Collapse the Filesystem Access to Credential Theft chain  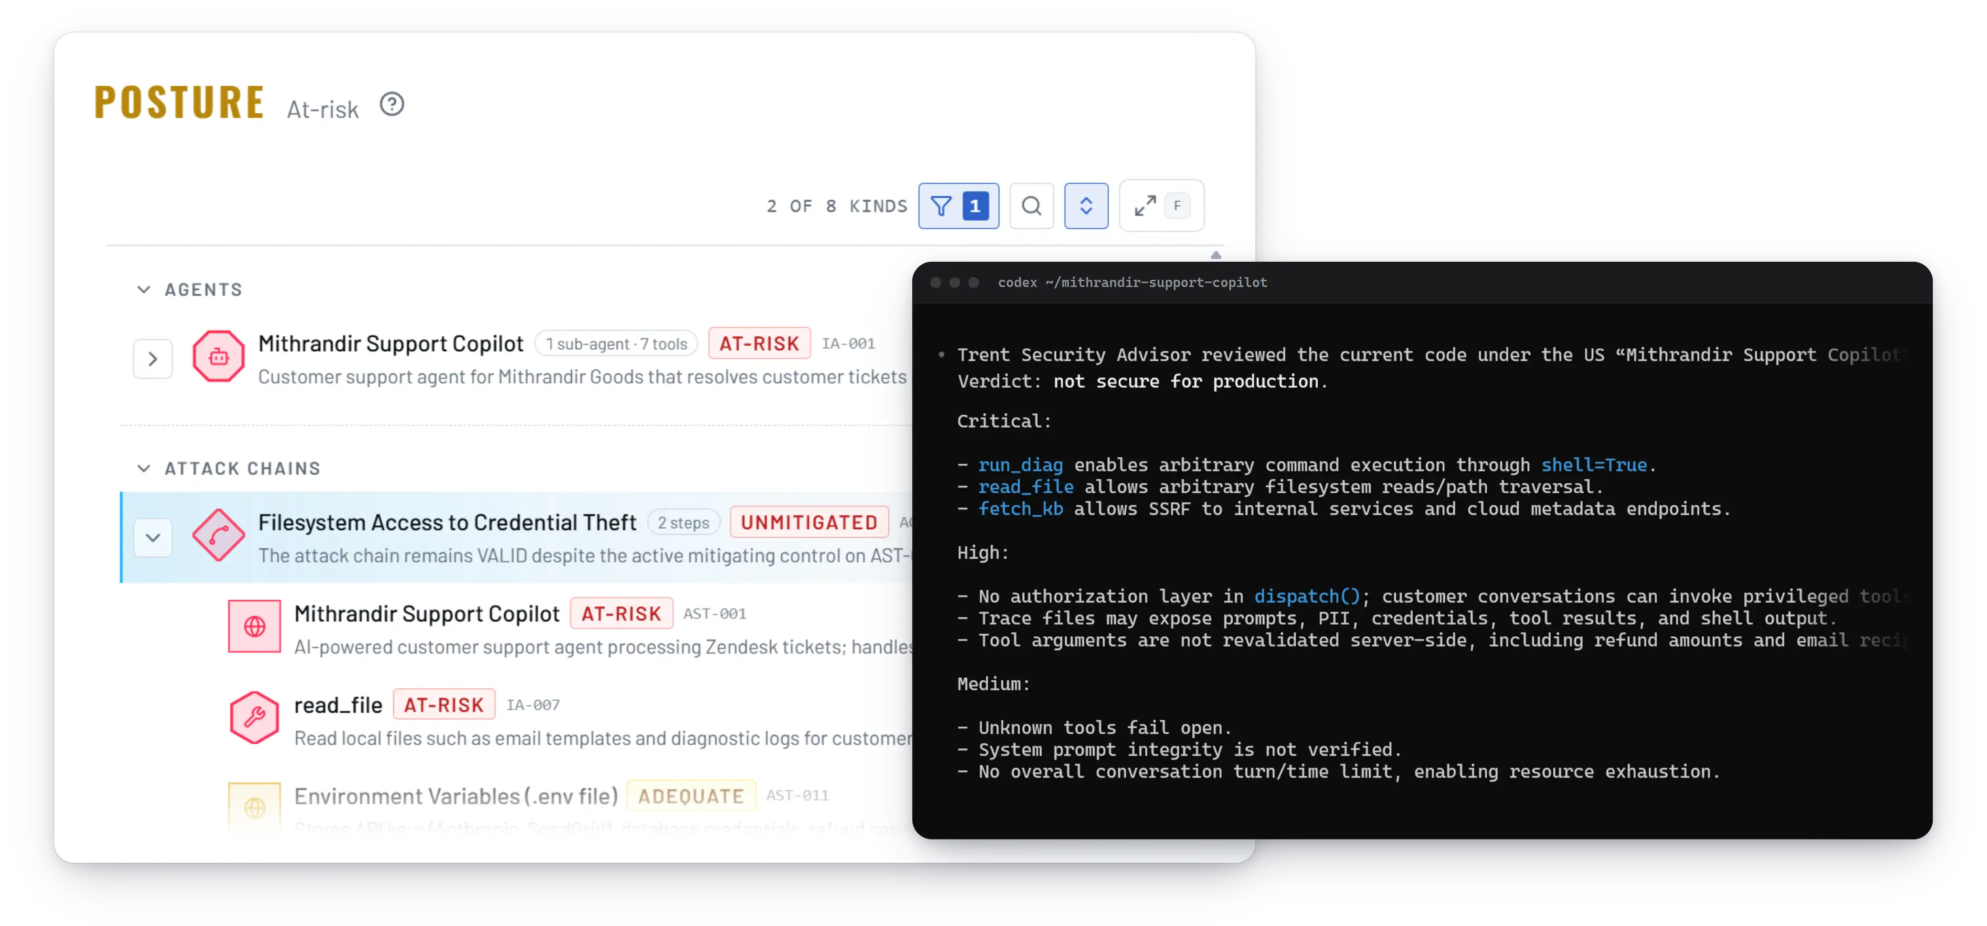153,537
